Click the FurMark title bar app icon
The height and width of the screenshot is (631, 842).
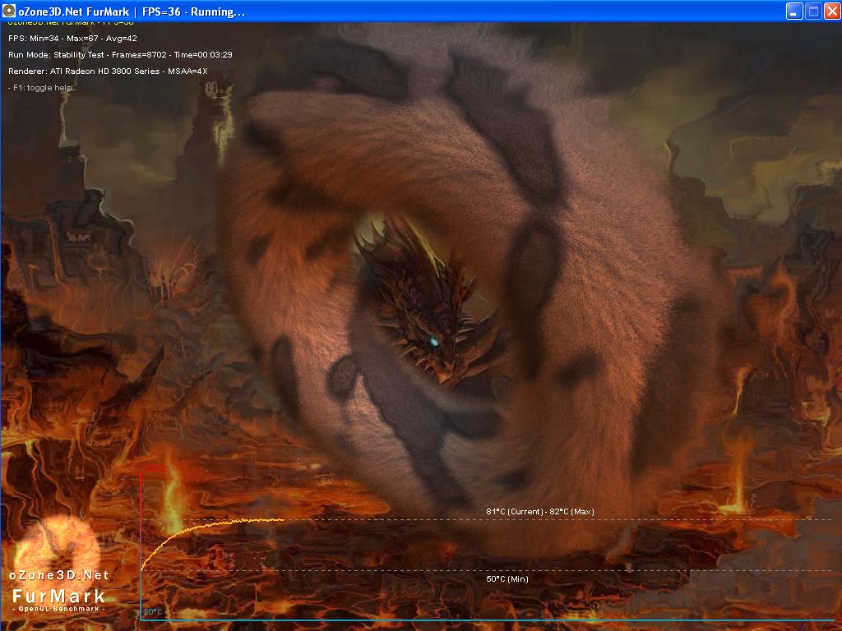9,11
